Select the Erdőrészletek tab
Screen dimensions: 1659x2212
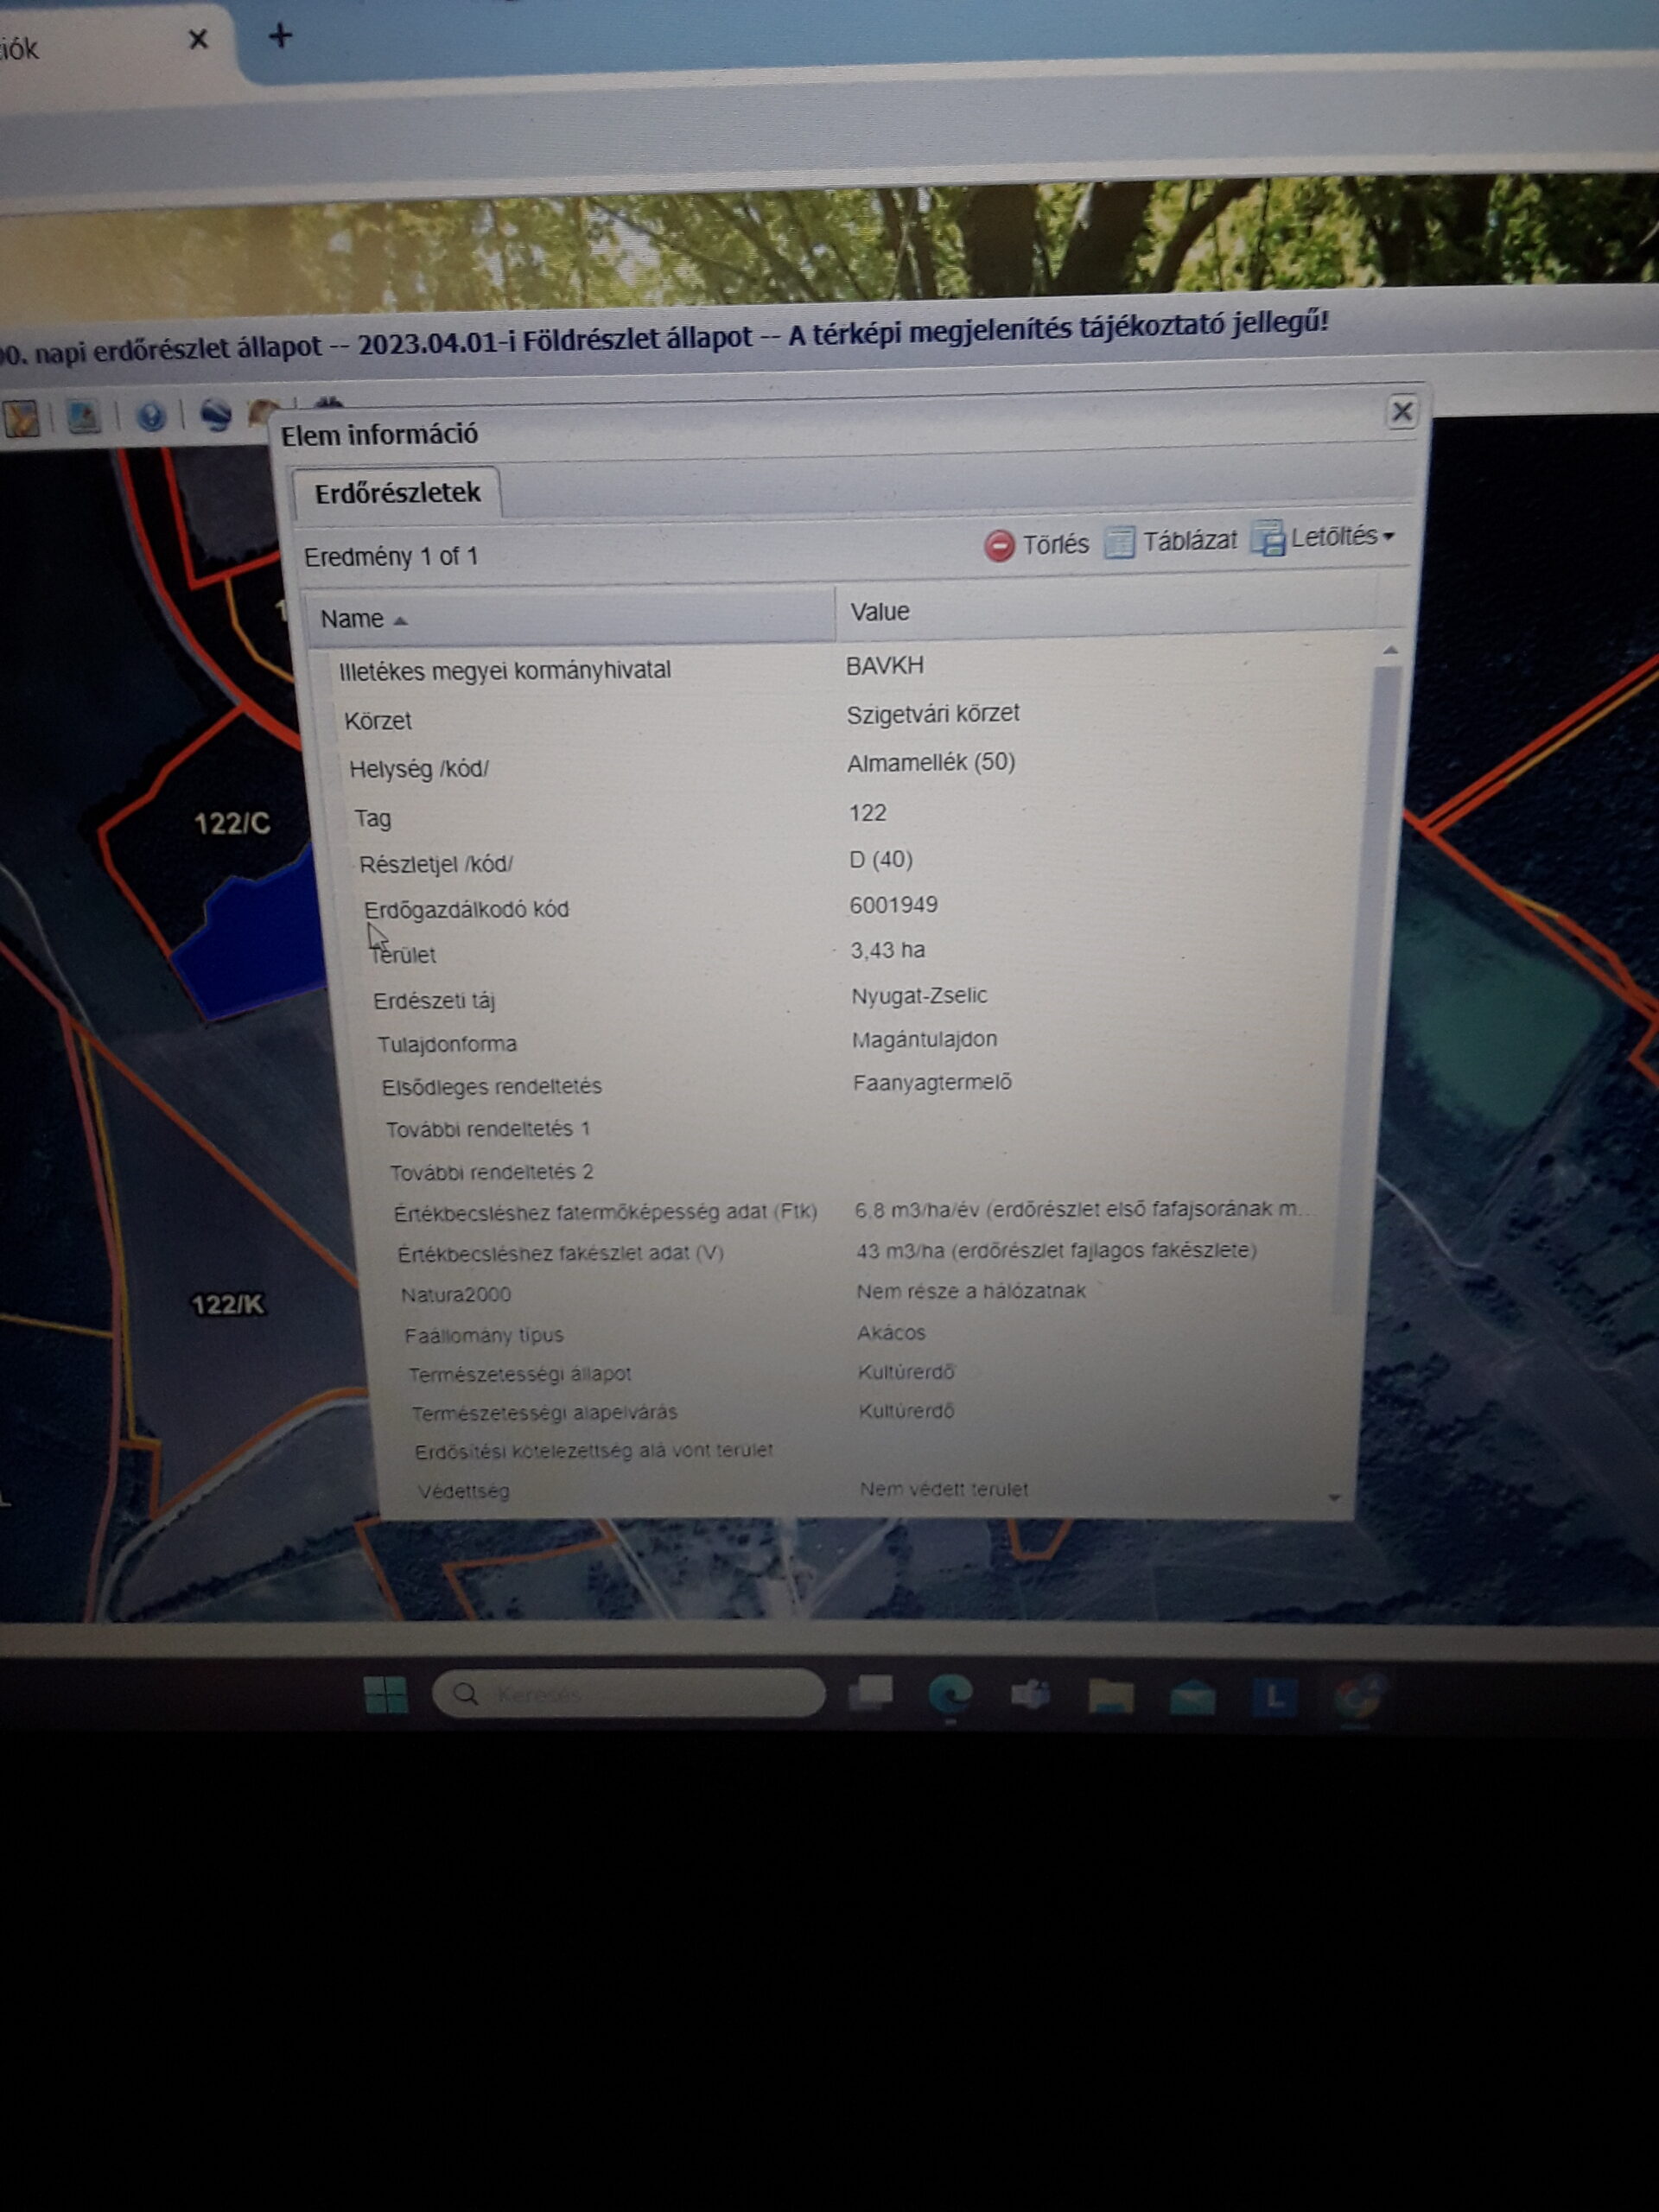coord(397,493)
